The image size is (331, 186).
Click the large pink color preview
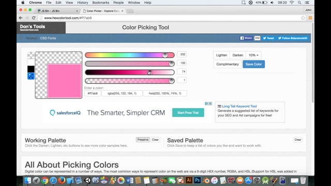[x=64, y=81]
